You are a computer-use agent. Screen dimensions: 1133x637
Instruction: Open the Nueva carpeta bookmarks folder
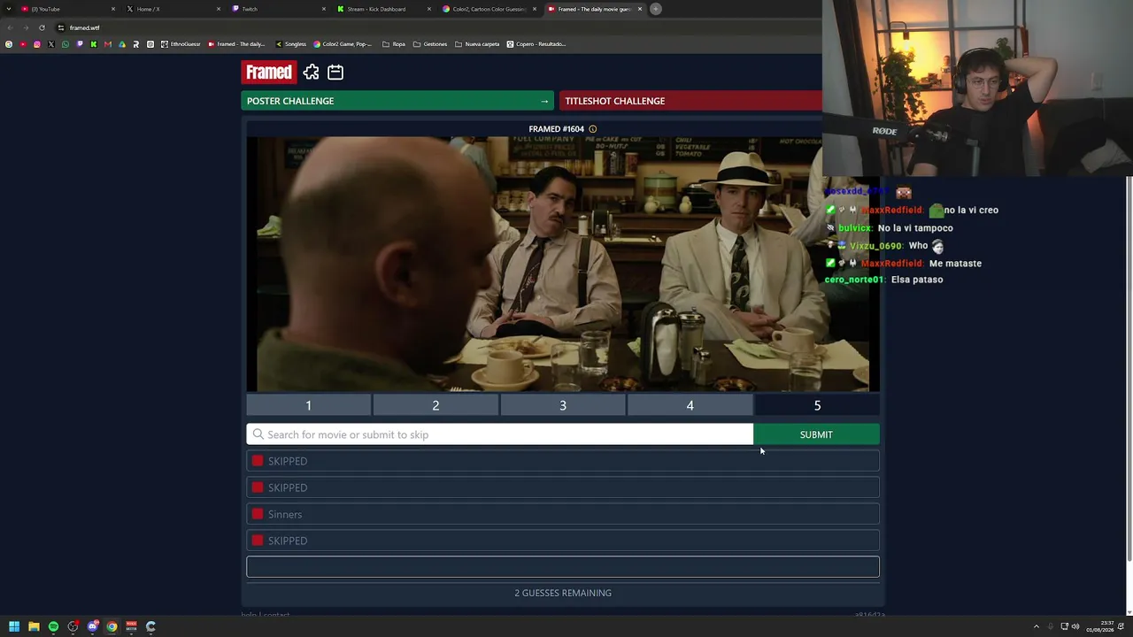pos(477,44)
